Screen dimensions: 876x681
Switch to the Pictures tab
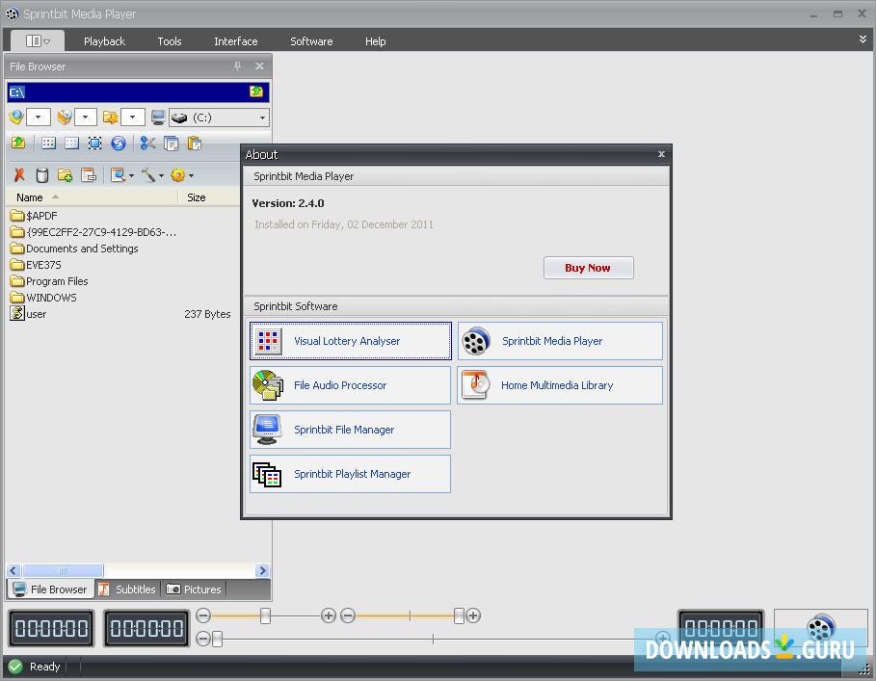click(195, 589)
